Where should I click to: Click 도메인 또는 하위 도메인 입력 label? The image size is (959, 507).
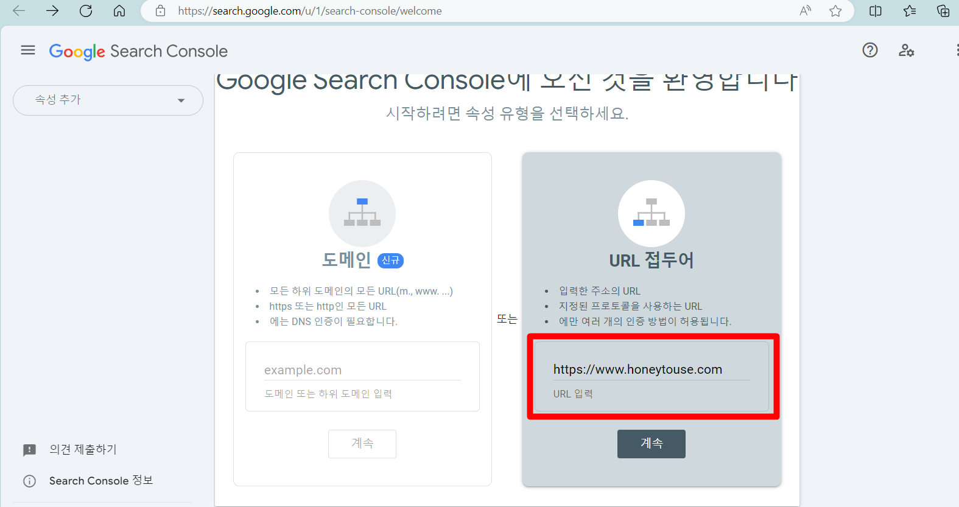[328, 394]
